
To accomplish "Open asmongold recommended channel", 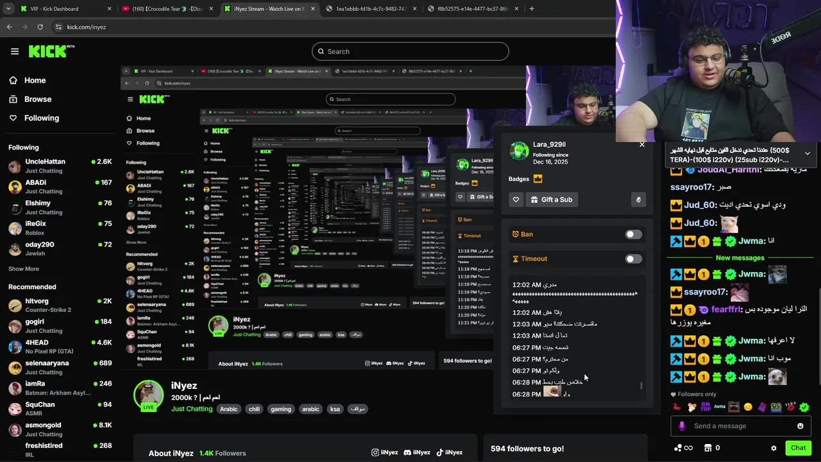I will [x=60, y=429].
